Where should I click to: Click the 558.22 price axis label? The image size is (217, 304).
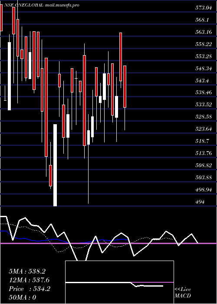(x=204, y=44)
